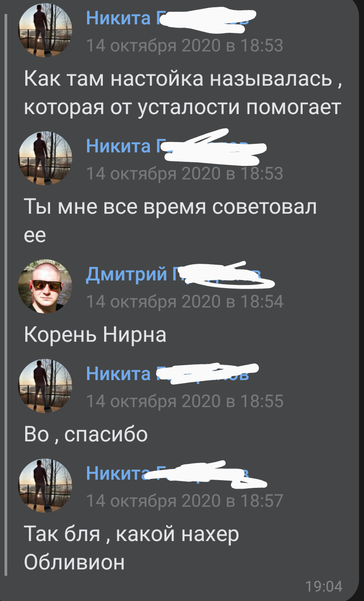
Task: Open Никита's name link on the first message
Action: (x=167, y=18)
